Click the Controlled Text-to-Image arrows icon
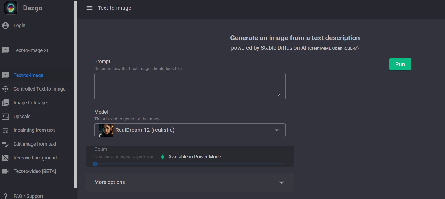Screen dimensions: 445x199 point(5,89)
